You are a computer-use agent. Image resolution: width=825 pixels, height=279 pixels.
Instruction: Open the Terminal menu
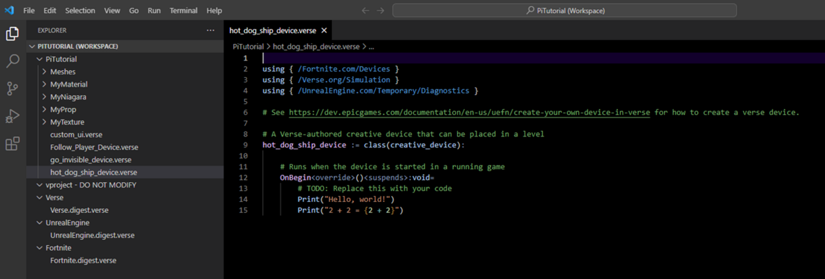click(x=184, y=11)
